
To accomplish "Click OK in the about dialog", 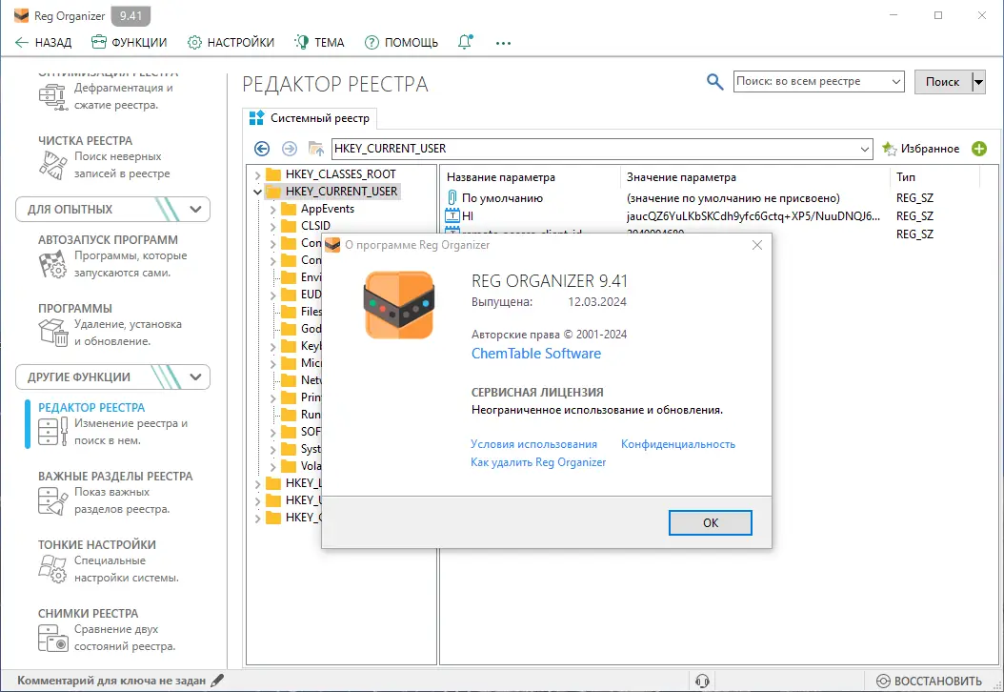I will point(710,523).
